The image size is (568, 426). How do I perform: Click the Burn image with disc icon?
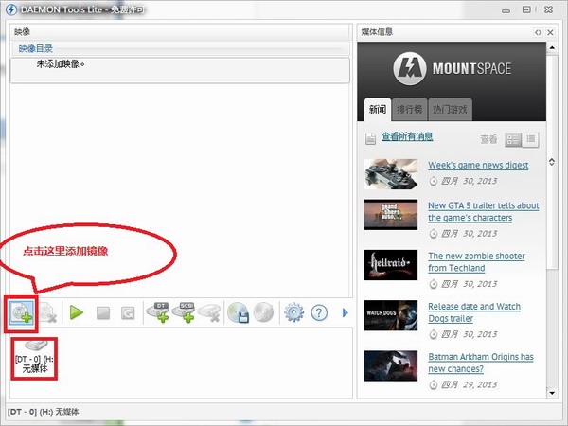[264, 312]
